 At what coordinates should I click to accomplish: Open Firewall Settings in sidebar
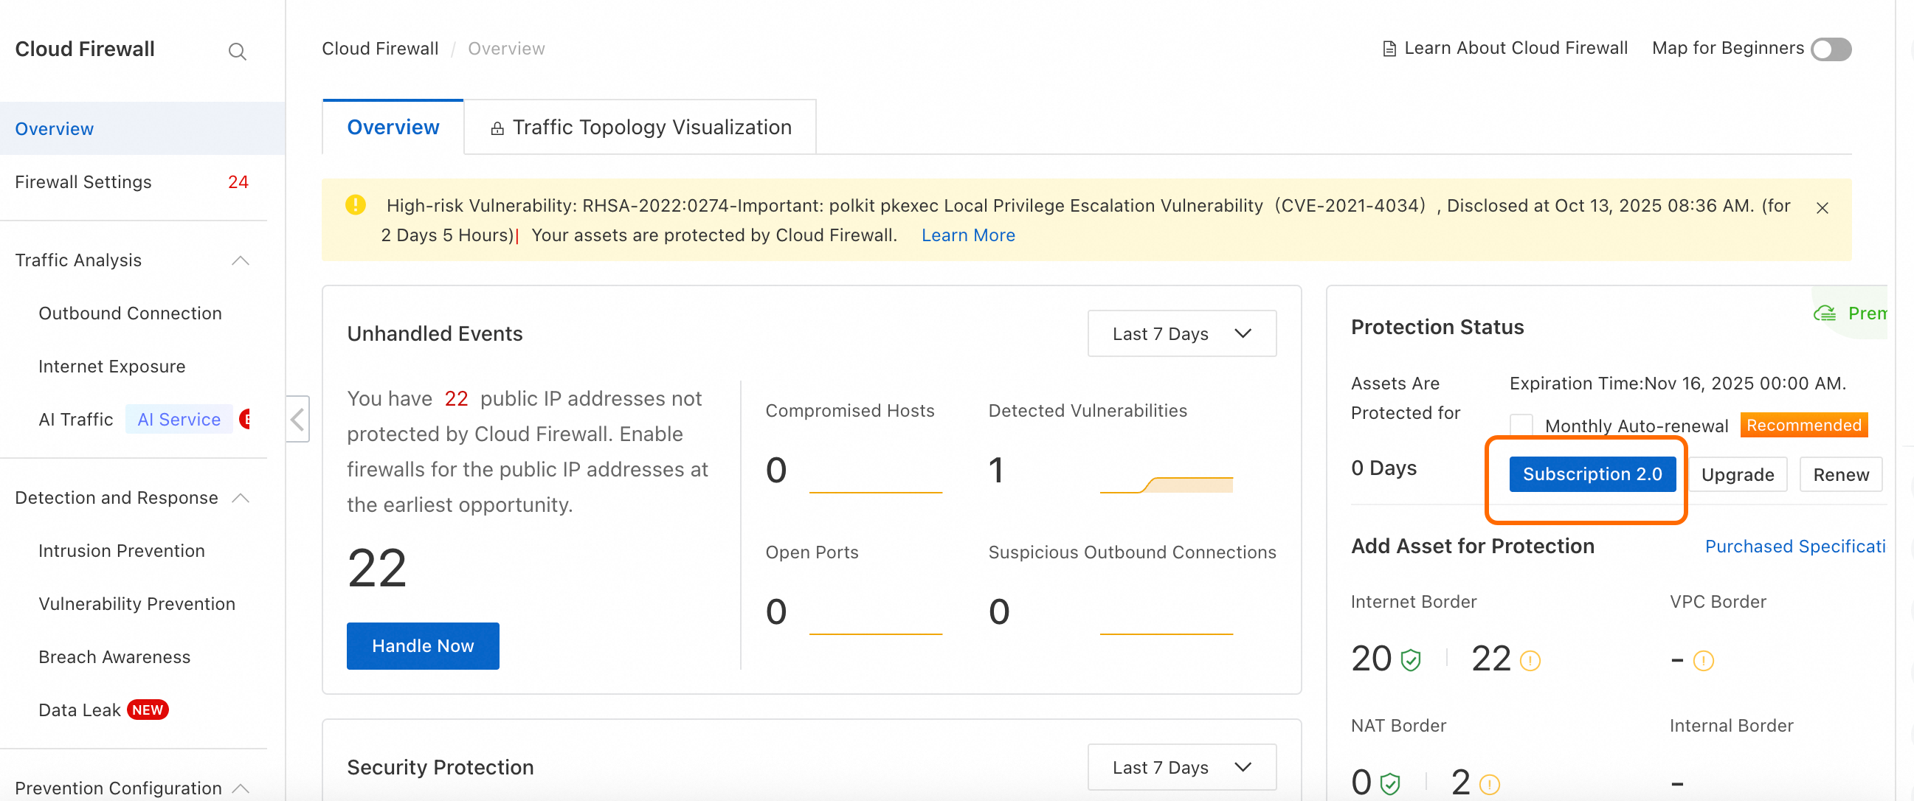click(83, 182)
